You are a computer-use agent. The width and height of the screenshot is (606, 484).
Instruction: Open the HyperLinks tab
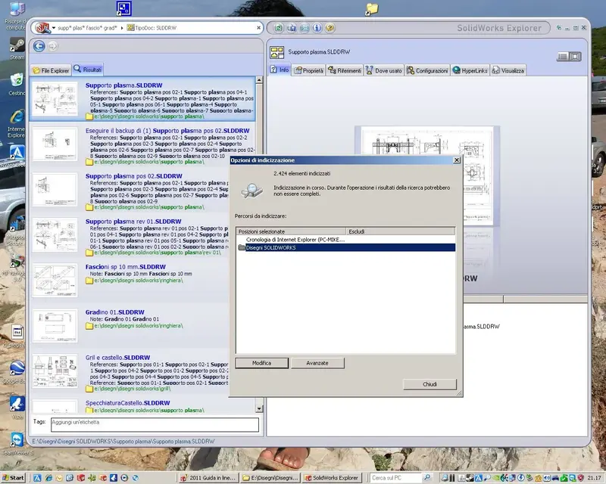(x=470, y=70)
